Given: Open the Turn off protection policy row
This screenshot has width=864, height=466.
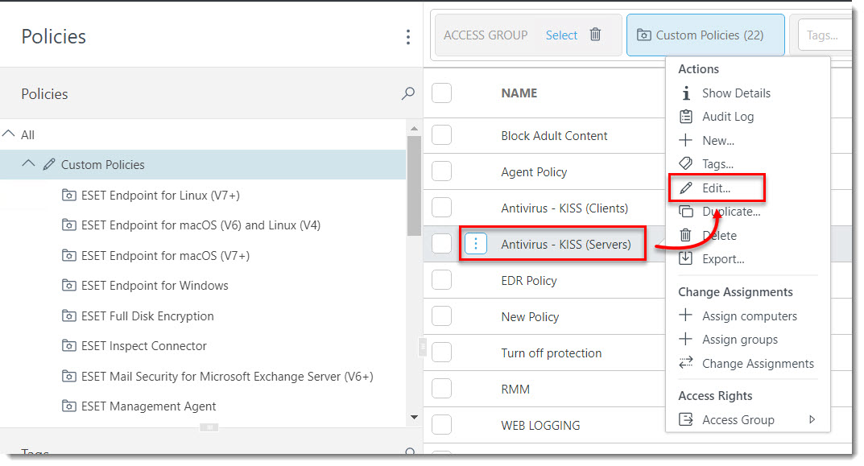Looking at the screenshot, I should coord(551,353).
